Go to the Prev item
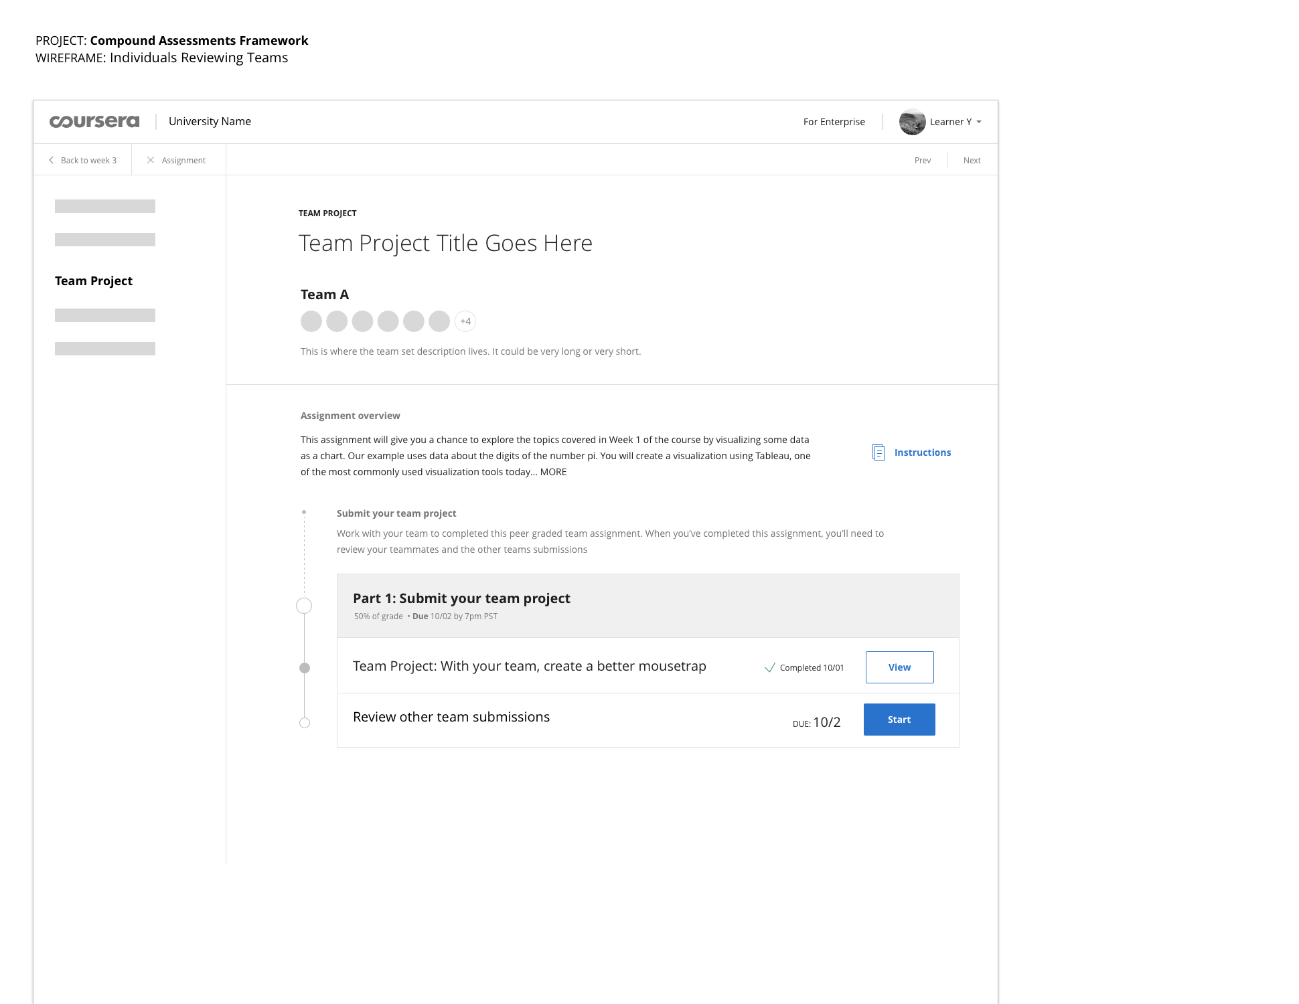Screen dimensions: 1299x1004 [x=923, y=160]
